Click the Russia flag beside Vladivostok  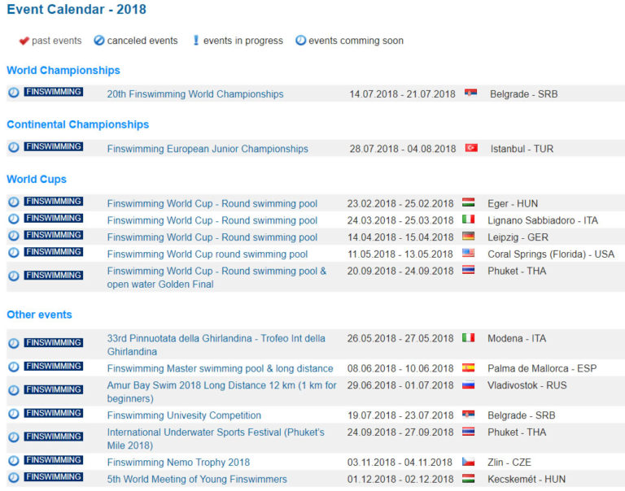click(469, 385)
